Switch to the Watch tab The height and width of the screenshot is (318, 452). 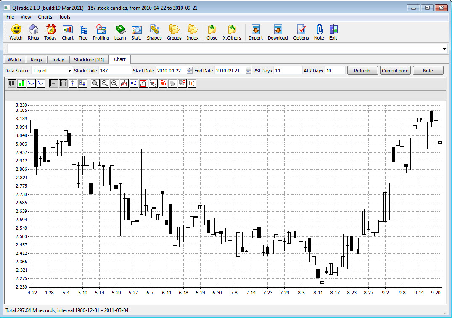coord(14,60)
